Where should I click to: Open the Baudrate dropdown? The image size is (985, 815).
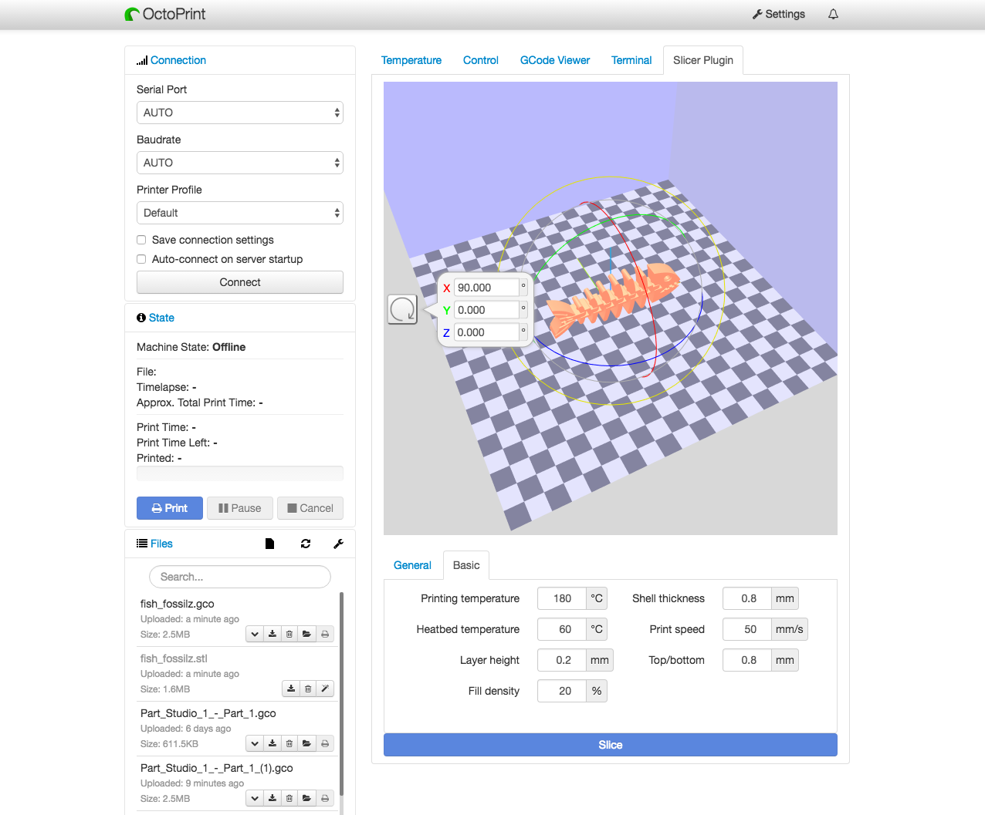click(x=240, y=163)
